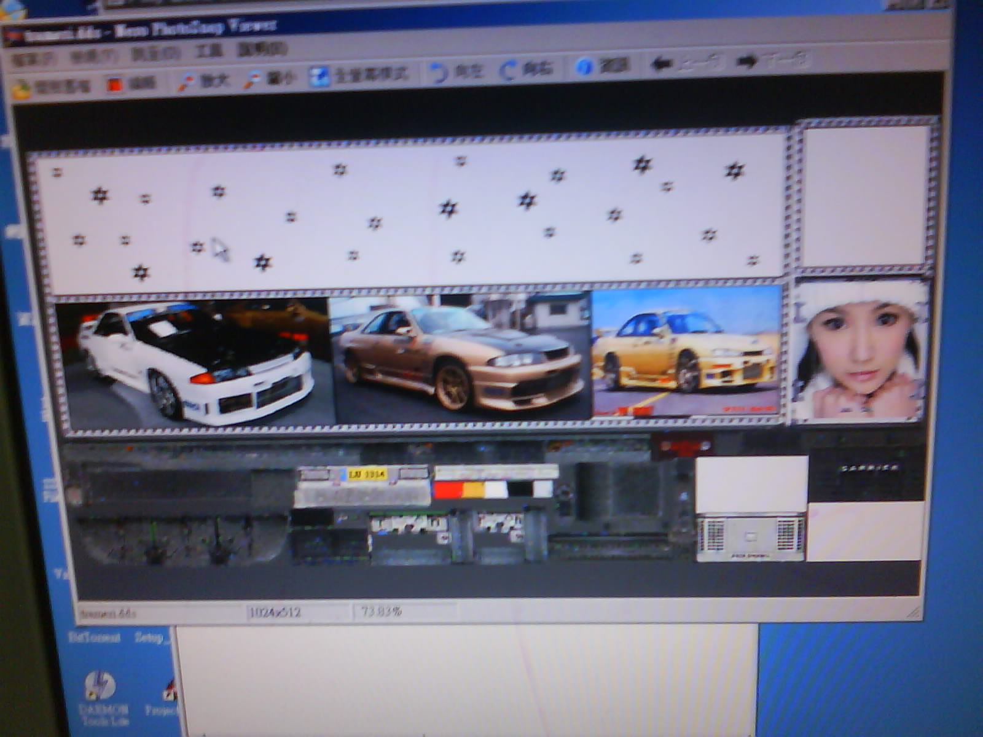Open the third menu in menu bar
The image size is (983, 737).
coord(155,53)
